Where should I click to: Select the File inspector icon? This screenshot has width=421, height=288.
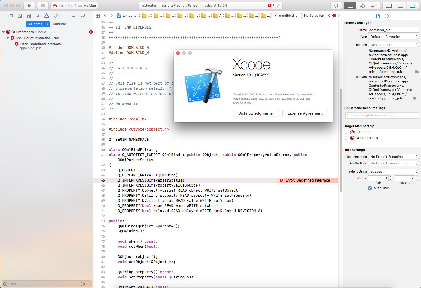coord(378,16)
